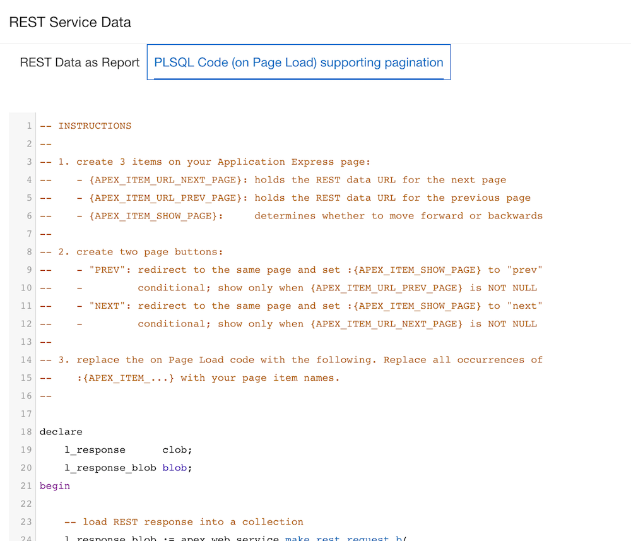Click line number 1 in the code gutter
This screenshot has width=631, height=541.
coord(28,126)
